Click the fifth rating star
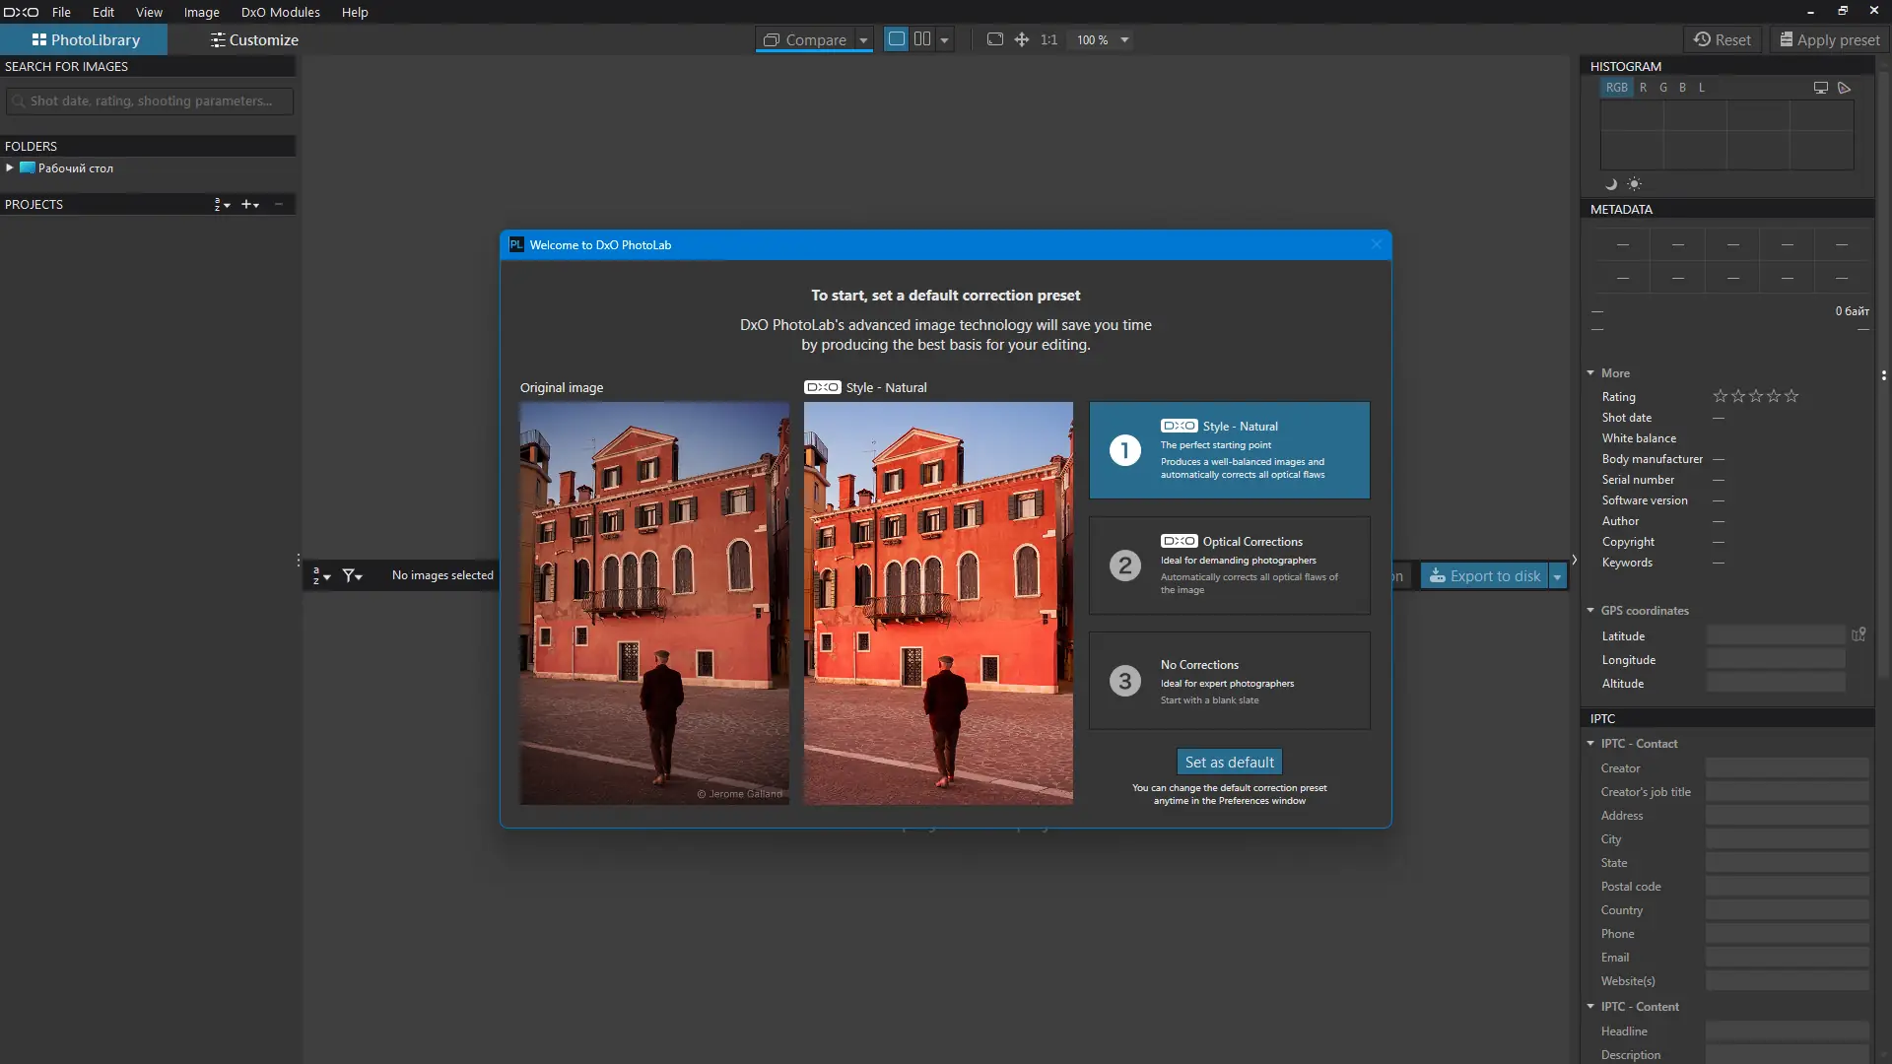Image resolution: width=1892 pixels, height=1064 pixels. click(1791, 396)
